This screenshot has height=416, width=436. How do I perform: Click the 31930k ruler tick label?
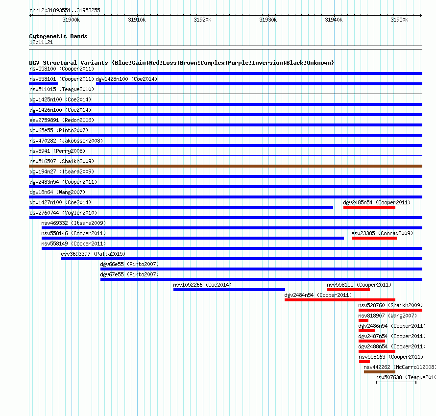click(x=268, y=20)
